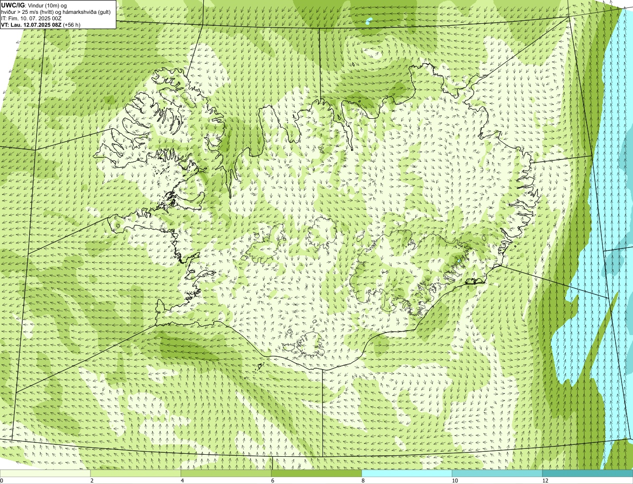Click the light cyan legend swatch for 8–10 m/s
The width and height of the screenshot is (633, 484).
click(x=407, y=473)
